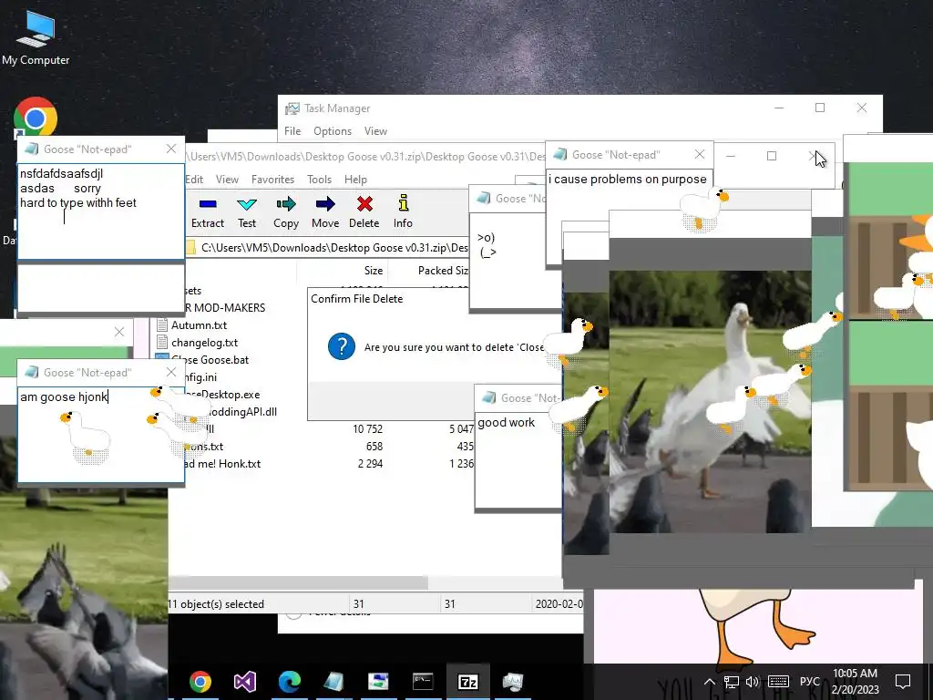Screen dimensions: 933x700
Task: Click the Info icon in 7-Zip toolbar
Action: (x=403, y=203)
